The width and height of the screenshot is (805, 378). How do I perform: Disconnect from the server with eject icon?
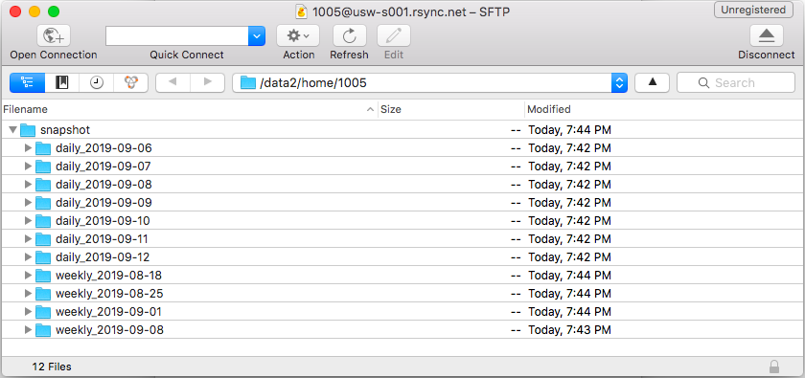[766, 36]
